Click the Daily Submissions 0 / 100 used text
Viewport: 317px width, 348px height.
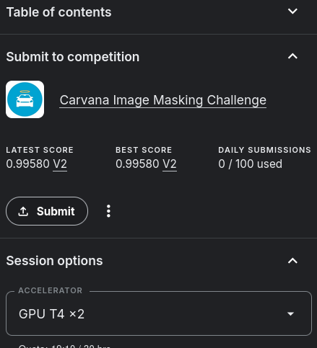(250, 164)
